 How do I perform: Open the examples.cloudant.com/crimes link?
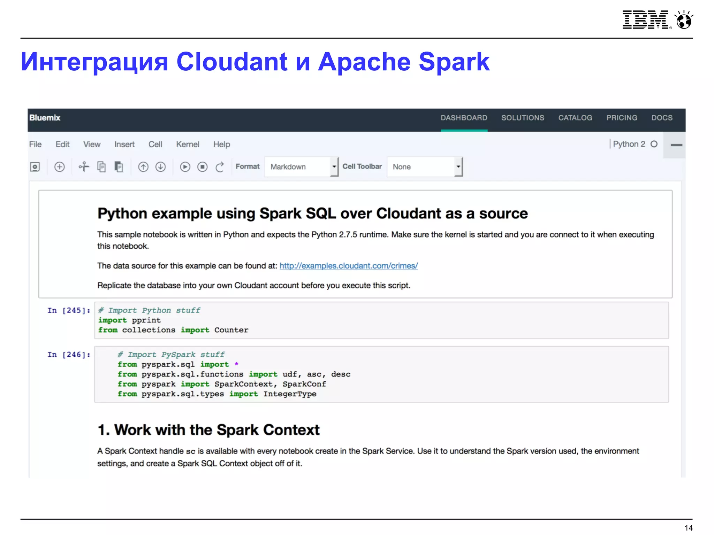click(348, 266)
